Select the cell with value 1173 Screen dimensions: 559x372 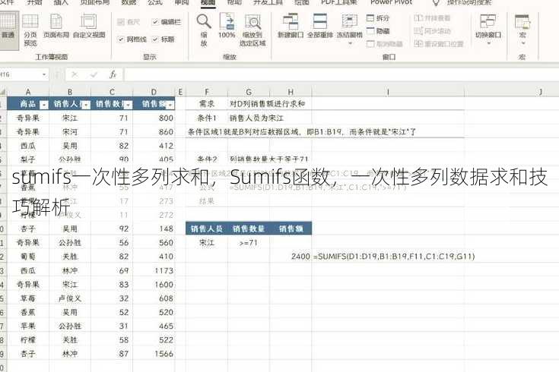coord(154,270)
